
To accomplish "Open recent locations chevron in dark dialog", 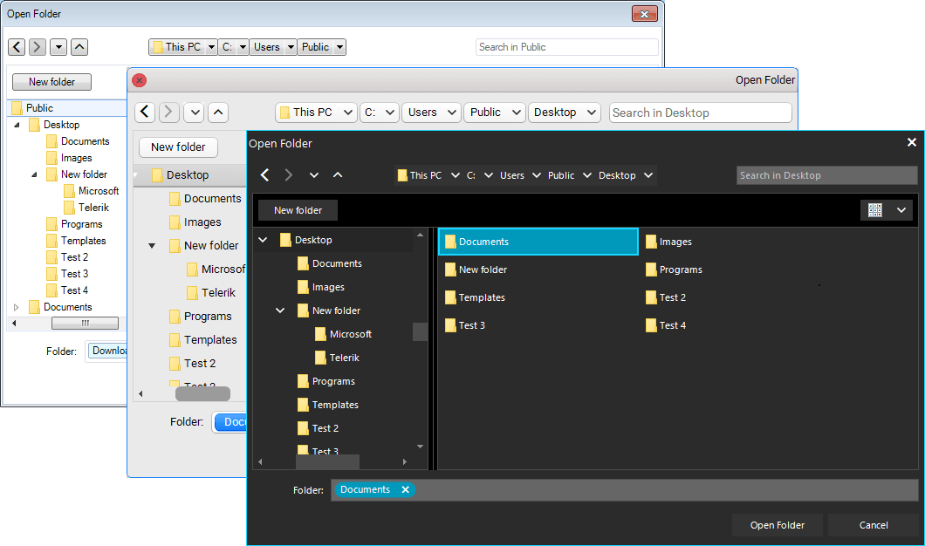I will [314, 175].
